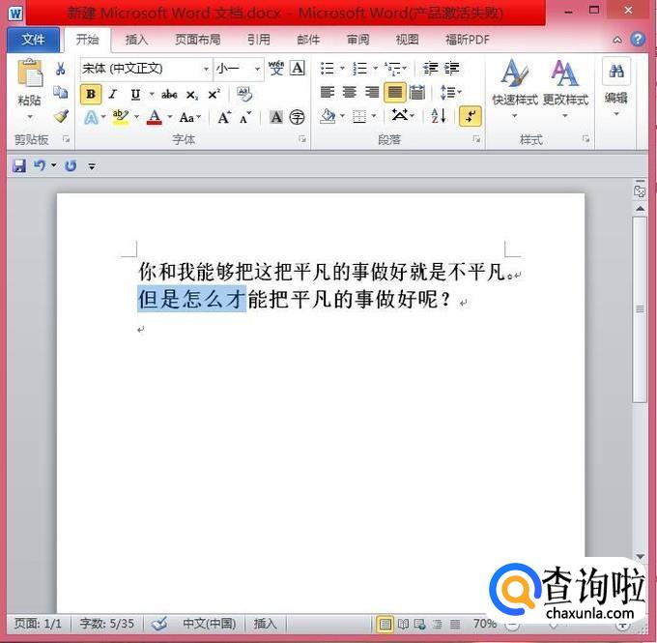Increase paragraph indent
Image resolution: width=657 pixels, height=643 pixels.
(452, 68)
